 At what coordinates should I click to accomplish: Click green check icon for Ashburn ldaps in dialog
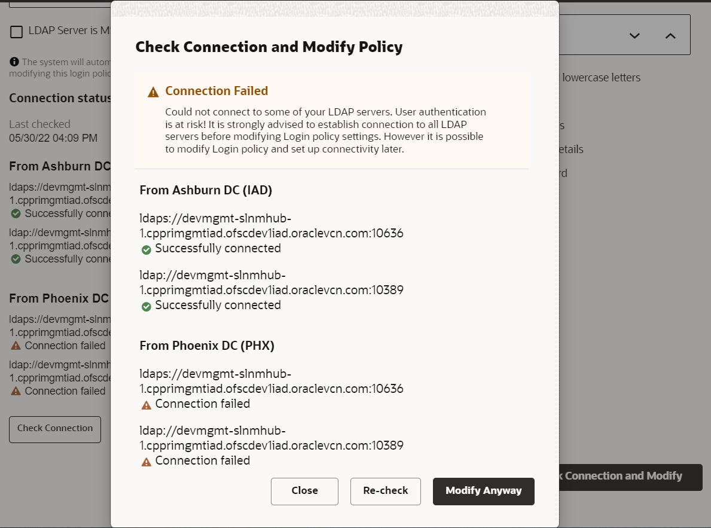tap(147, 249)
